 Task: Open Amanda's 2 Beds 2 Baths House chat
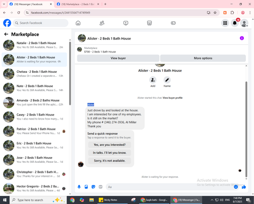pos(35,103)
